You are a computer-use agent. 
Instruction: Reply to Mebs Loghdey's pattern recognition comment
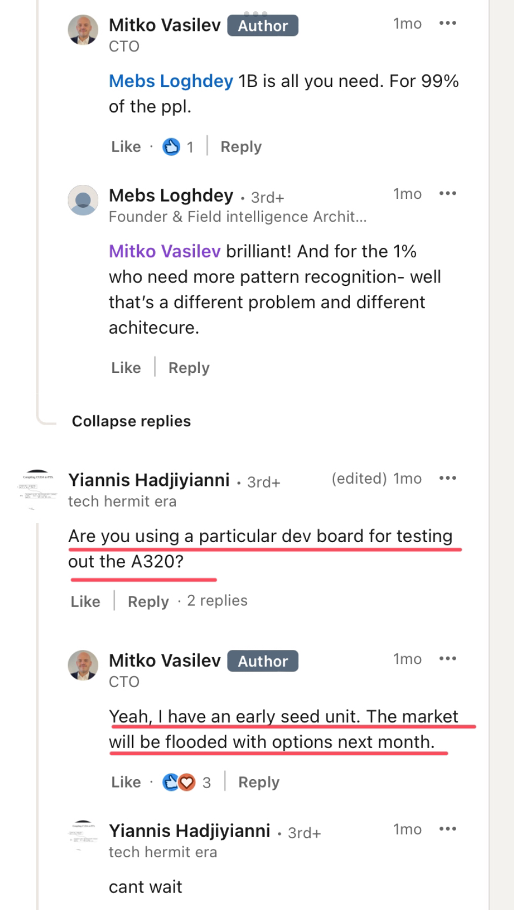pos(189,368)
